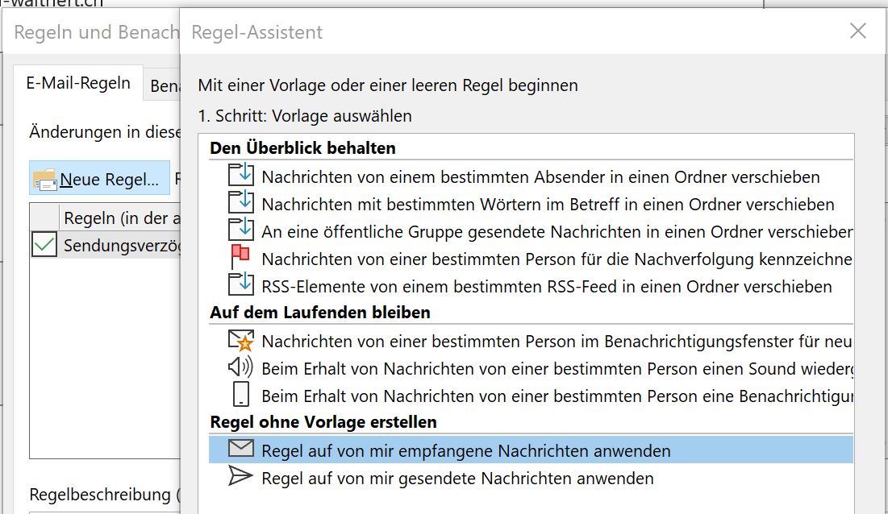The width and height of the screenshot is (888, 514).
Task: Select 'RSS-Elemente von einem bestimmten RSS-Feed' template
Action: coord(531,287)
